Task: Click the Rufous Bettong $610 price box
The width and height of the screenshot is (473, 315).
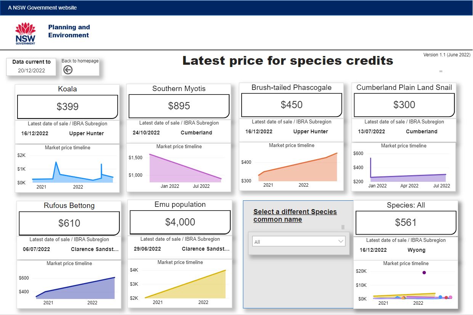Action: point(69,223)
